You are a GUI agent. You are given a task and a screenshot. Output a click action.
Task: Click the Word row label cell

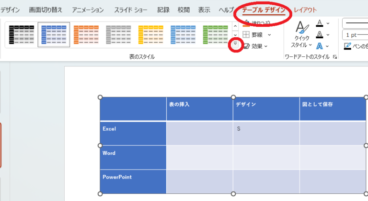(133, 158)
